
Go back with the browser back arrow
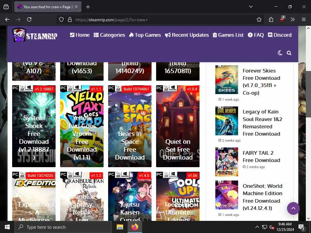(7, 19)
